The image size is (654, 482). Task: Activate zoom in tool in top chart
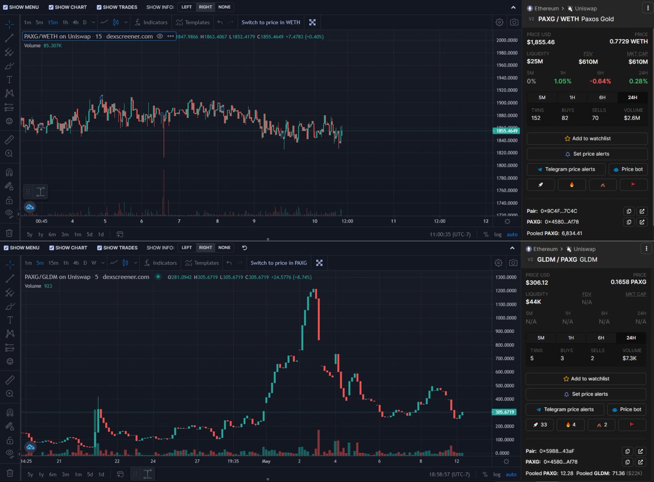click(10, 154)
